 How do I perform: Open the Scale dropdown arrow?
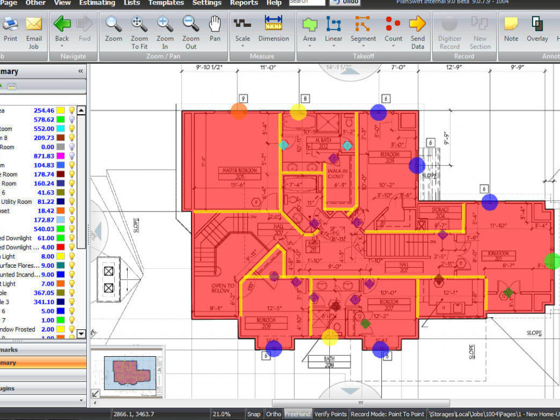242,46
